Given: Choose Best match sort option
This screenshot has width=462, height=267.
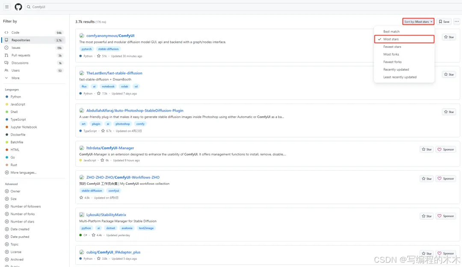Looking at the screenshot, I should (404, 32).
